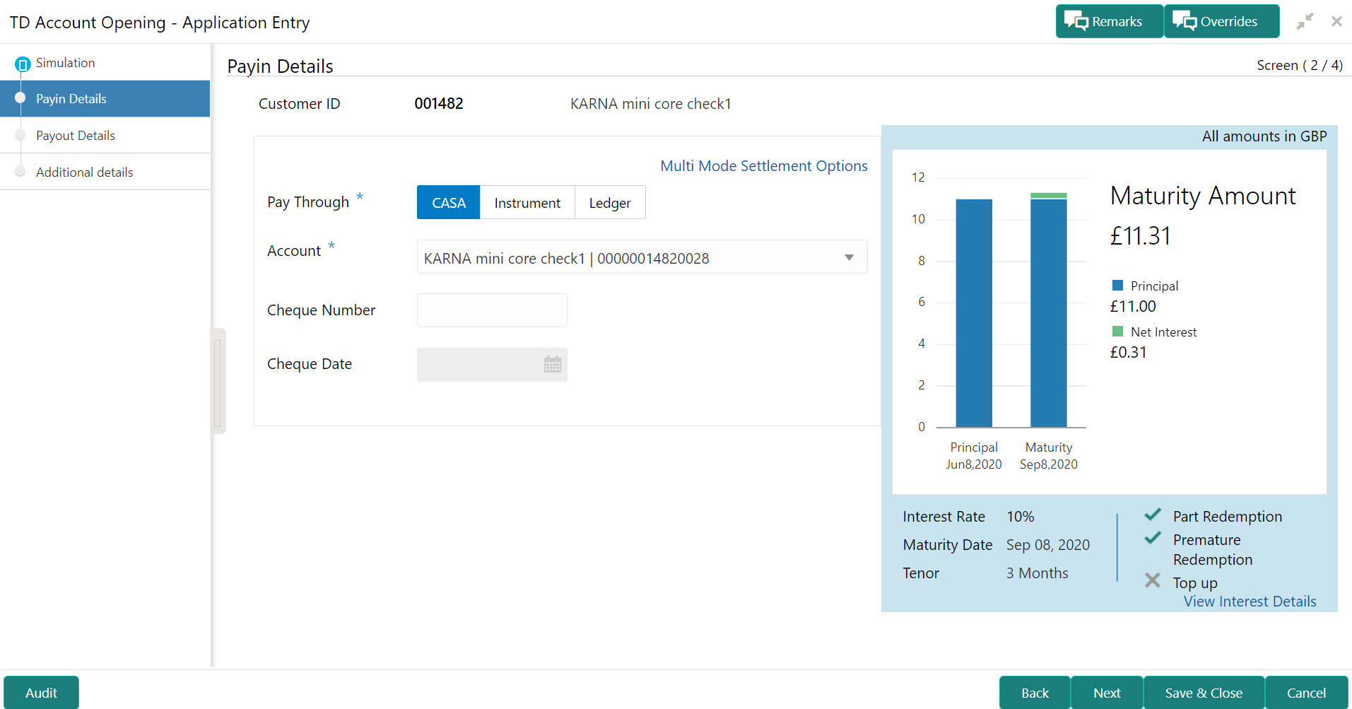Close the TD Account Opening window
Image resolution: width=1352 pixels, height=709 pixels.
(1336, 21)
